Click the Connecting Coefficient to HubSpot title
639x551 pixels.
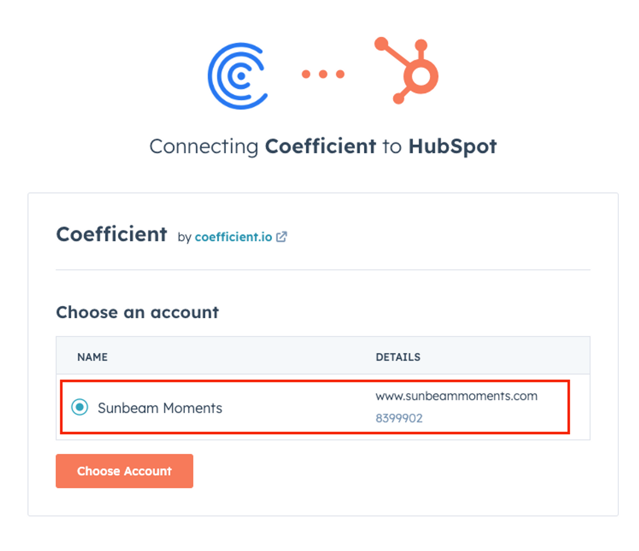pos(323,147)
